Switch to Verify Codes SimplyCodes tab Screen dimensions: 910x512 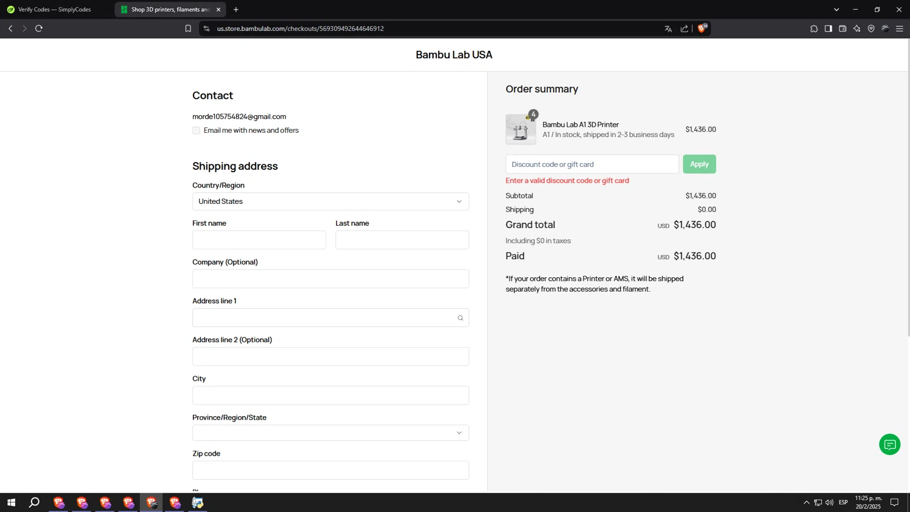(55, 10)
